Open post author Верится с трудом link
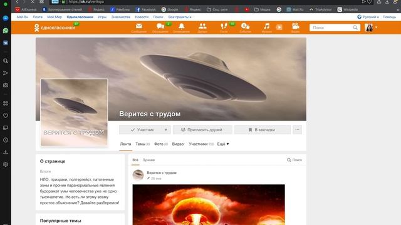The height and width of the screenshot is (225, 401). 162,172
